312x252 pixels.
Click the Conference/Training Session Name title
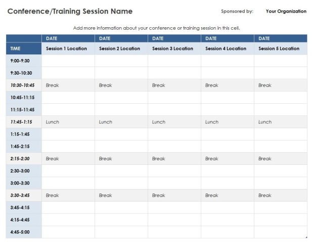[x=70, y=11]
